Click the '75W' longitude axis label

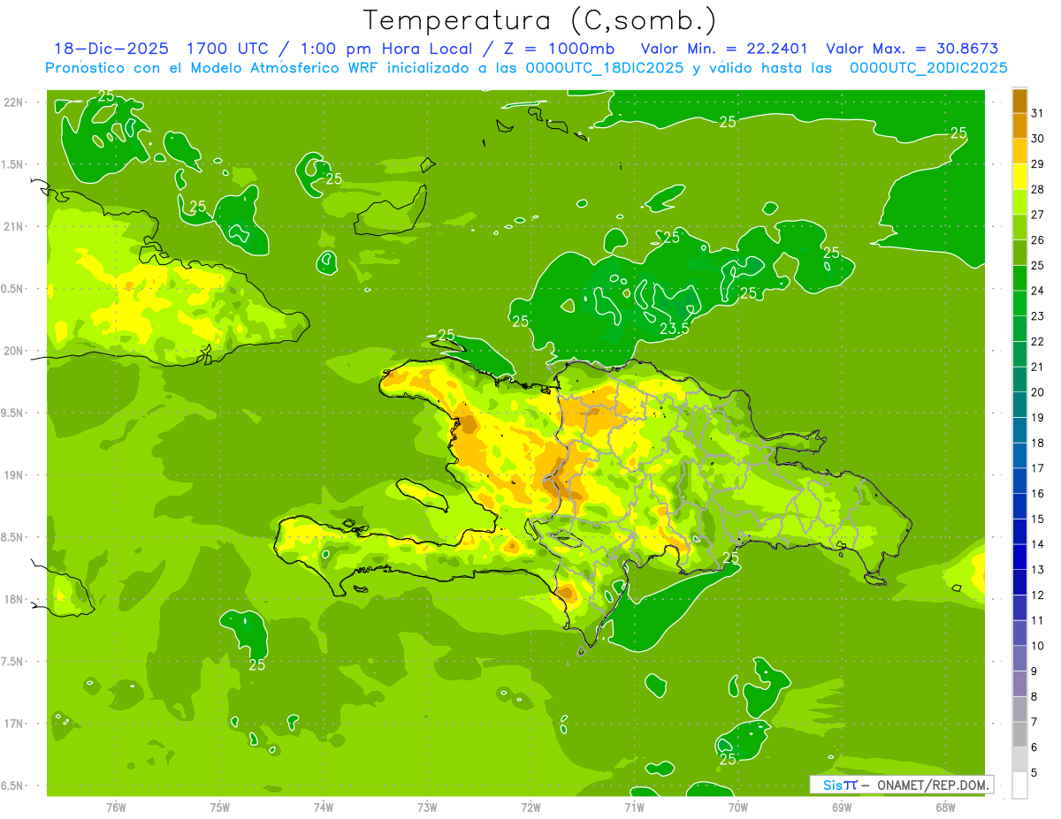pos(220,808)
